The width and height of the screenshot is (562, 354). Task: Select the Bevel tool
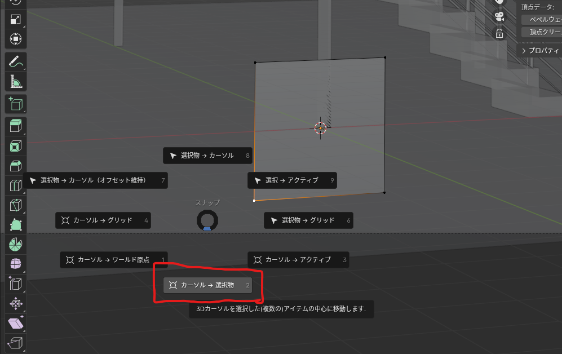(16, 166)
